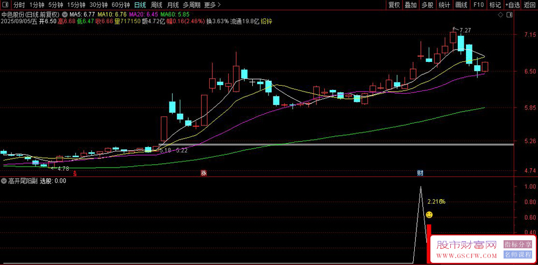Expand the 高开尾阳副 indicator dropdown arrow
Screen dimensions: 538x265
pyautogui.click(x=4, y=181)
